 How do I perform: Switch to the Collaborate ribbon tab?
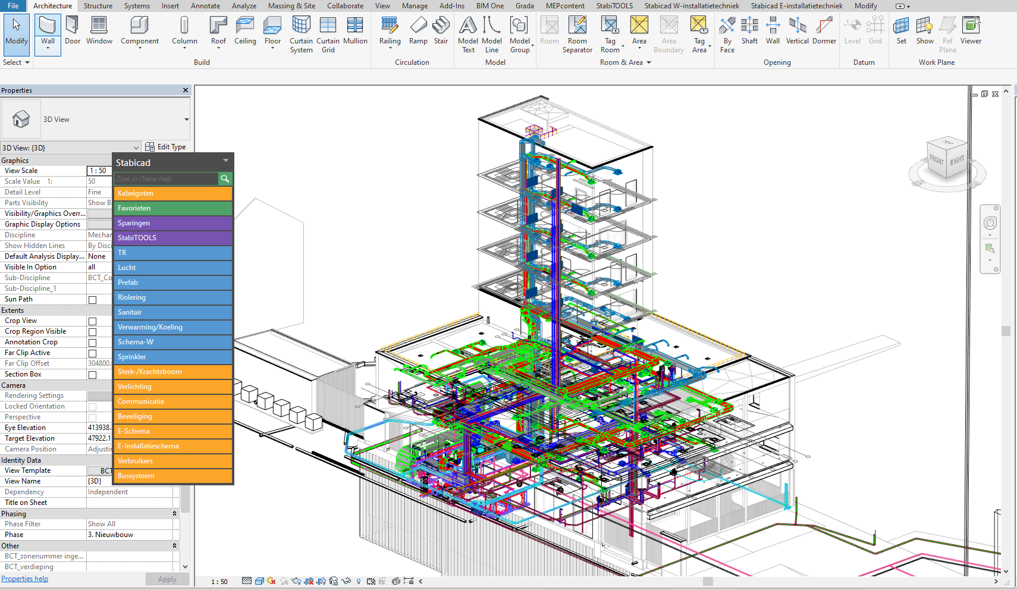[345, 6]
